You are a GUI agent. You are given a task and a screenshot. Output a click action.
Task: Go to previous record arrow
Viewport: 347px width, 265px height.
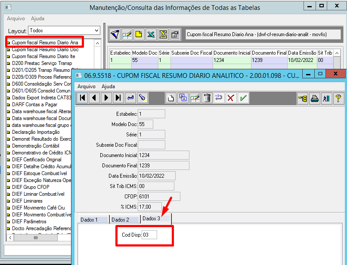94,98
